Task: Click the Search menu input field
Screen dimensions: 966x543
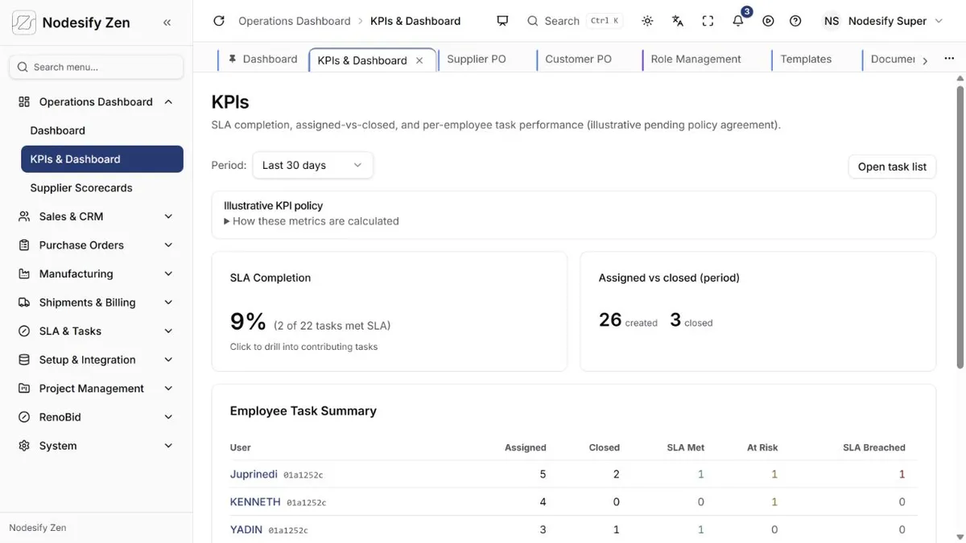Action: 96,68
